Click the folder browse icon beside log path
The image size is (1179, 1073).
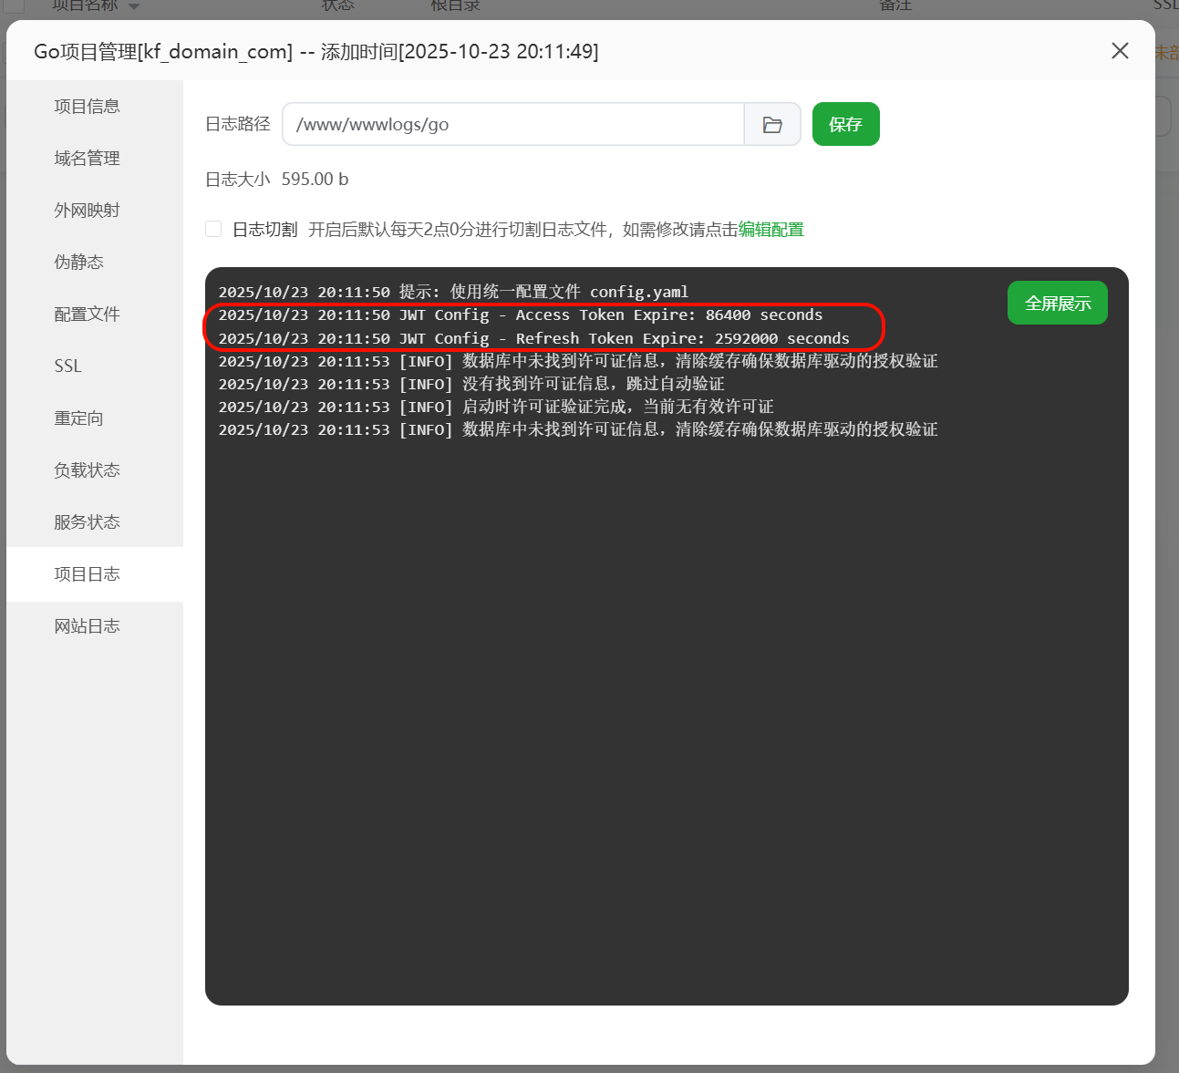point(772,125)
